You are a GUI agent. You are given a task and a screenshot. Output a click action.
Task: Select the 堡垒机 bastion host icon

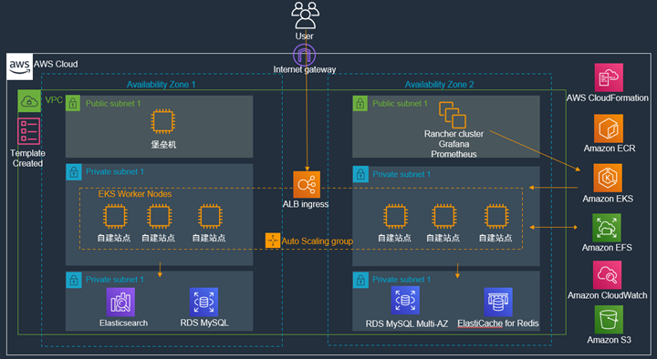coord(163,121)
